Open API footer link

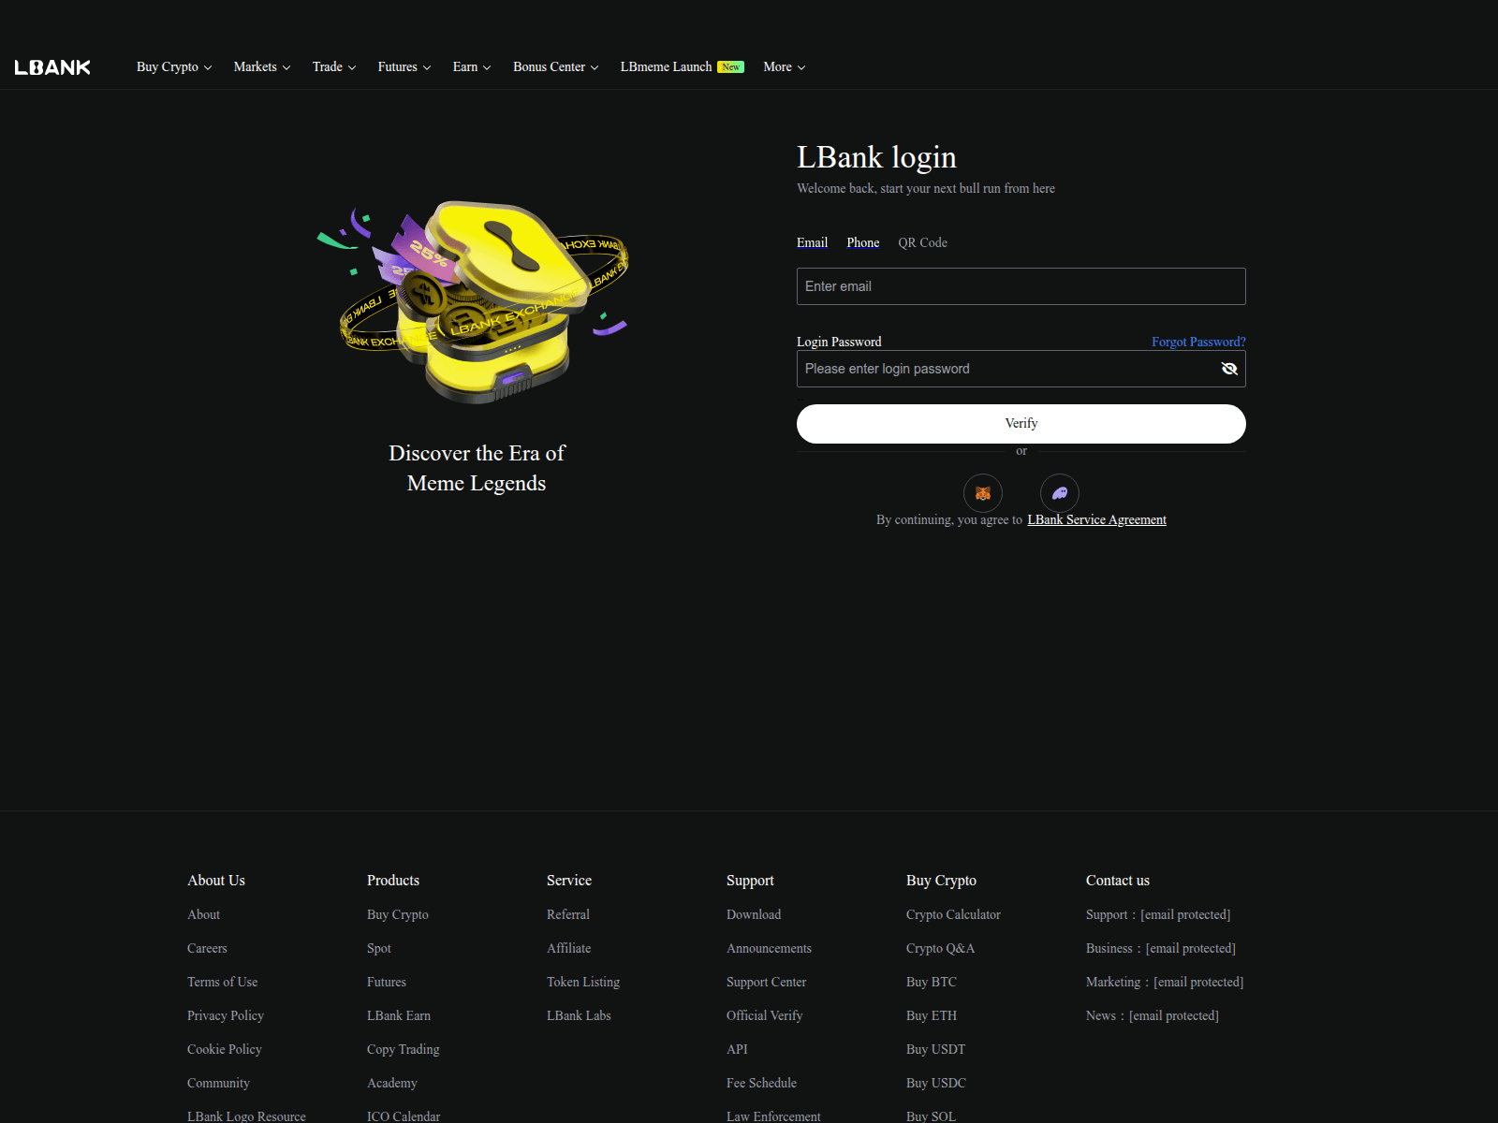(737, 1049)
